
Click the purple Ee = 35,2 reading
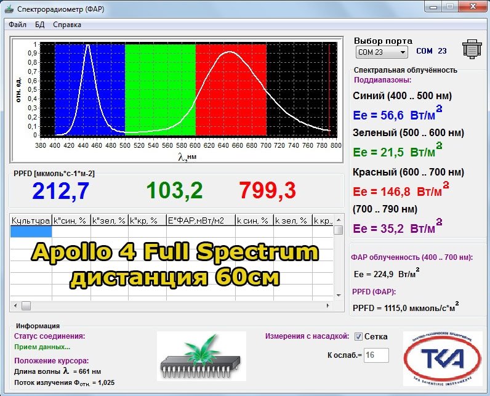[398, 227]
